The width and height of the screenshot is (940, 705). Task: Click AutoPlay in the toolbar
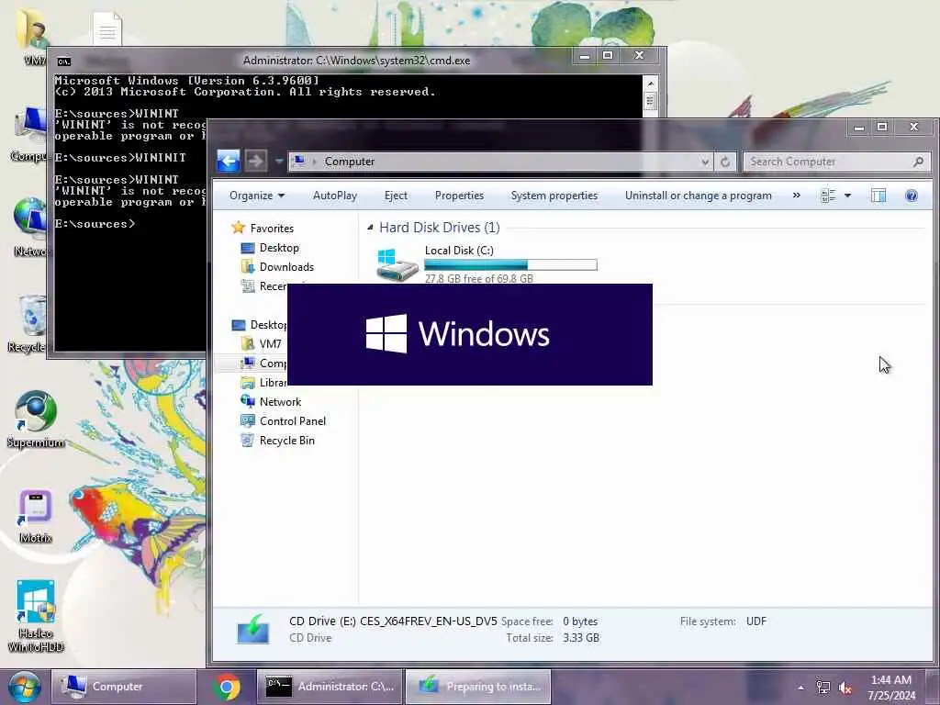coord(334,196)
